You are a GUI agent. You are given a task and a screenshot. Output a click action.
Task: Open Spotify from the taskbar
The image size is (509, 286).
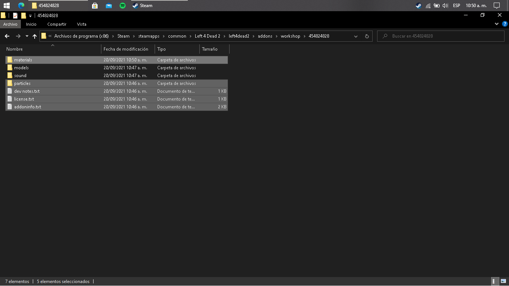click(123, 6)
